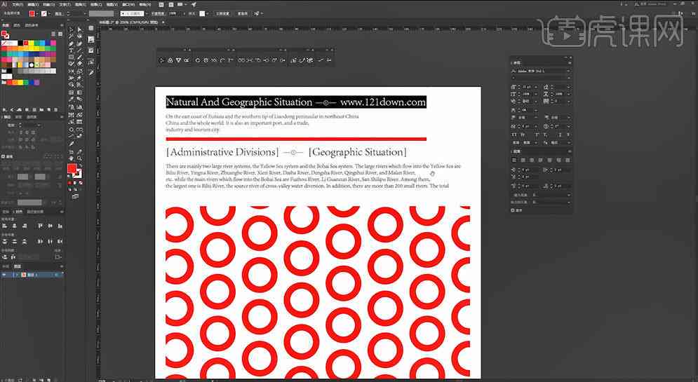Open font size dropdown arrow

536,87
